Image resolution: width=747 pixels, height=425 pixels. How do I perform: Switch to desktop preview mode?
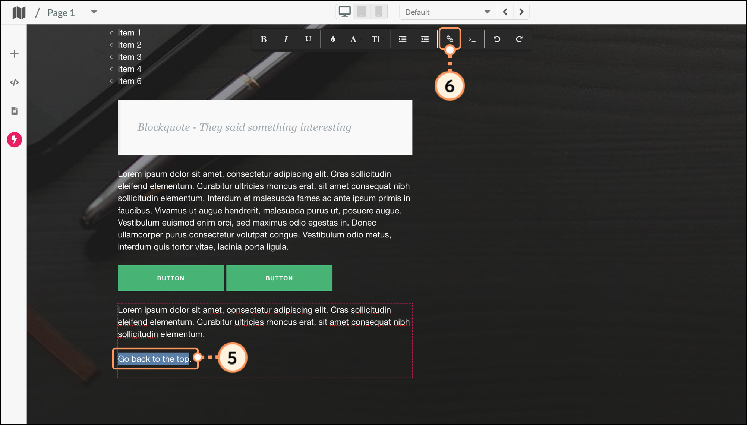(345, 12)
